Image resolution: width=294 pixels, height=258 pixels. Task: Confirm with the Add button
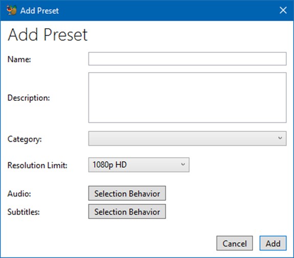273,243
